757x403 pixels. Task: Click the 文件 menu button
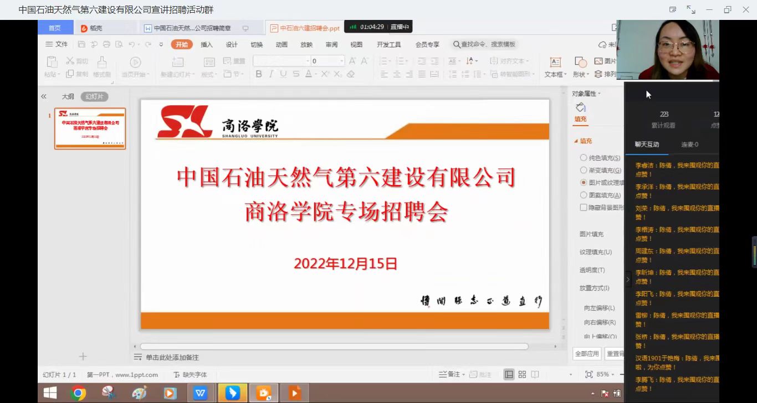click(57, 44)
